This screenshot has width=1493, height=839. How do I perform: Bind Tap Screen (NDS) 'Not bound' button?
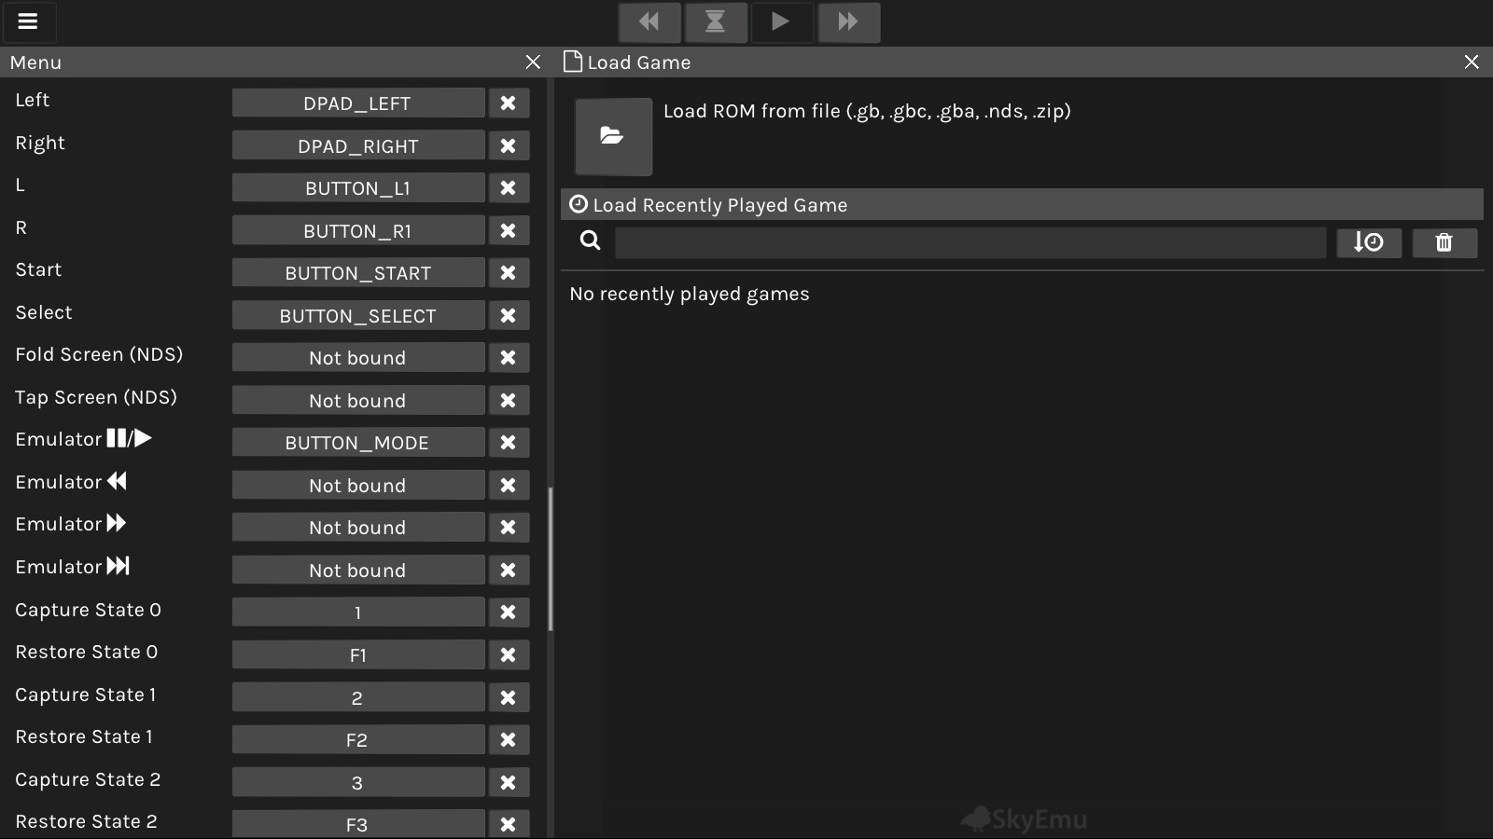(x=358, y=401)
